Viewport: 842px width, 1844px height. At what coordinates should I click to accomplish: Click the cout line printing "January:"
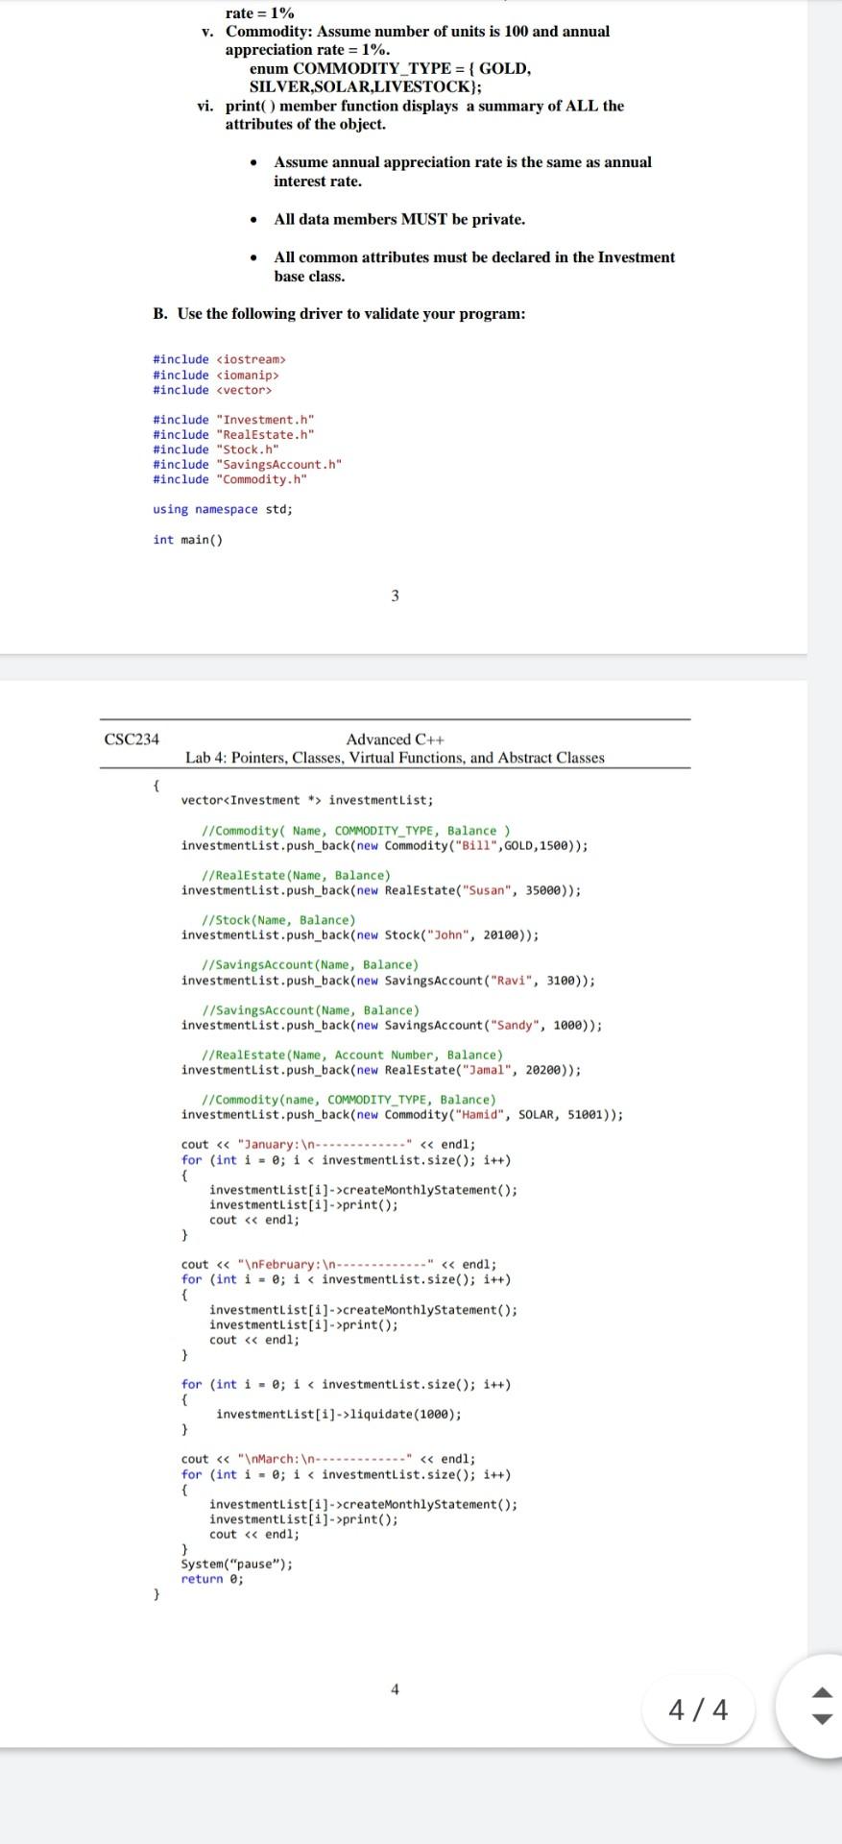(328, 1145)
